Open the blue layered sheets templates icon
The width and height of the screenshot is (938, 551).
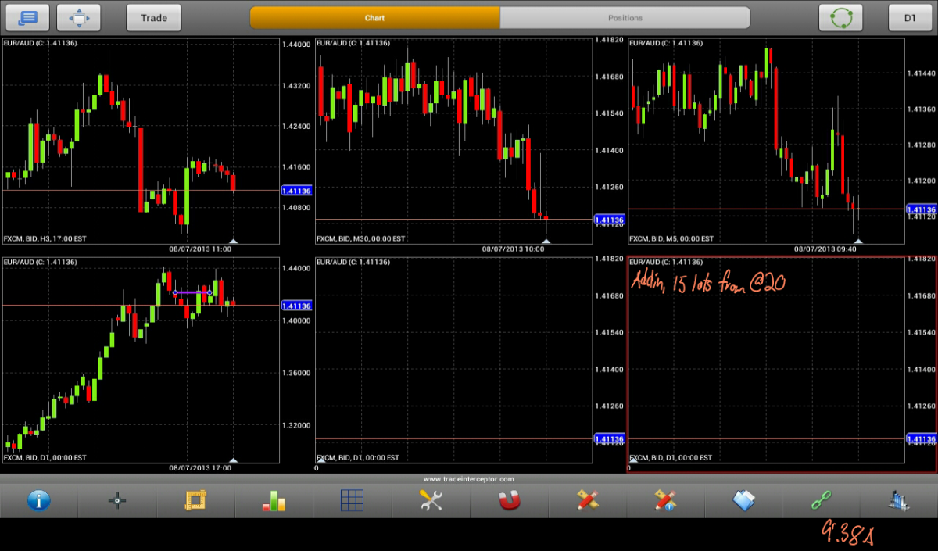click(743, 500)
